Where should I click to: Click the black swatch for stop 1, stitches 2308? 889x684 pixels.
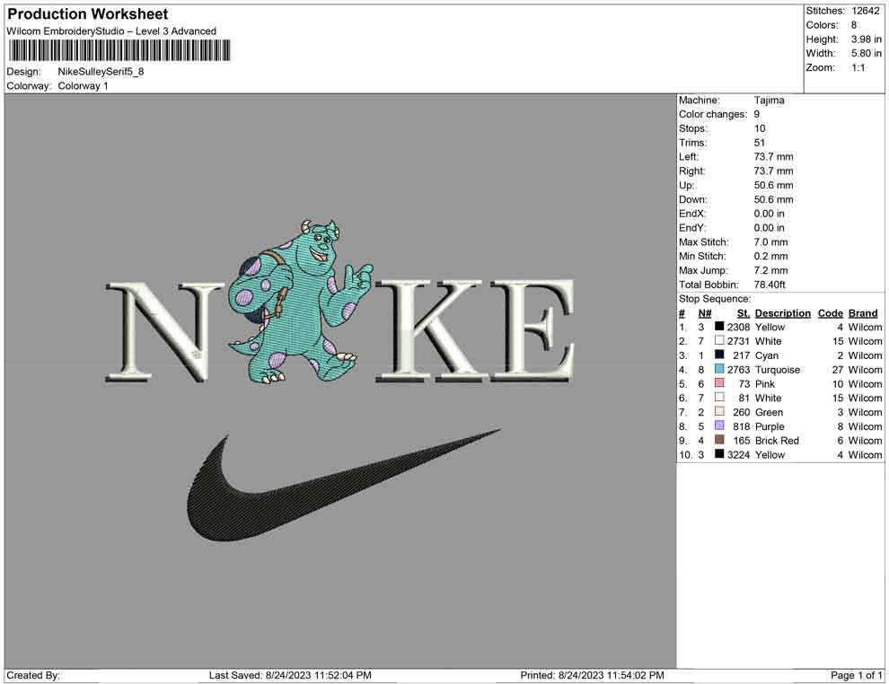click(719, 327)
